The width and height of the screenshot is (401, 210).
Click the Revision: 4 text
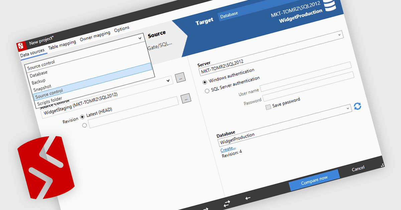[232, 153]
